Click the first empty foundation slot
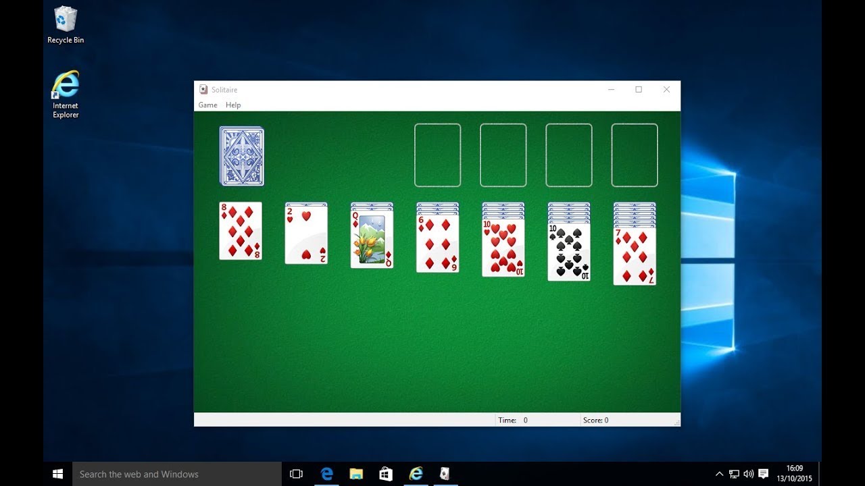Image resolution: width=865 pixels, height=486 pixels. click(437, 155)
